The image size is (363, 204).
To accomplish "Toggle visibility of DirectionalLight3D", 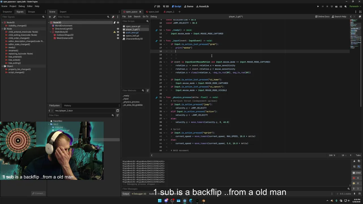I will coord(118,29).
